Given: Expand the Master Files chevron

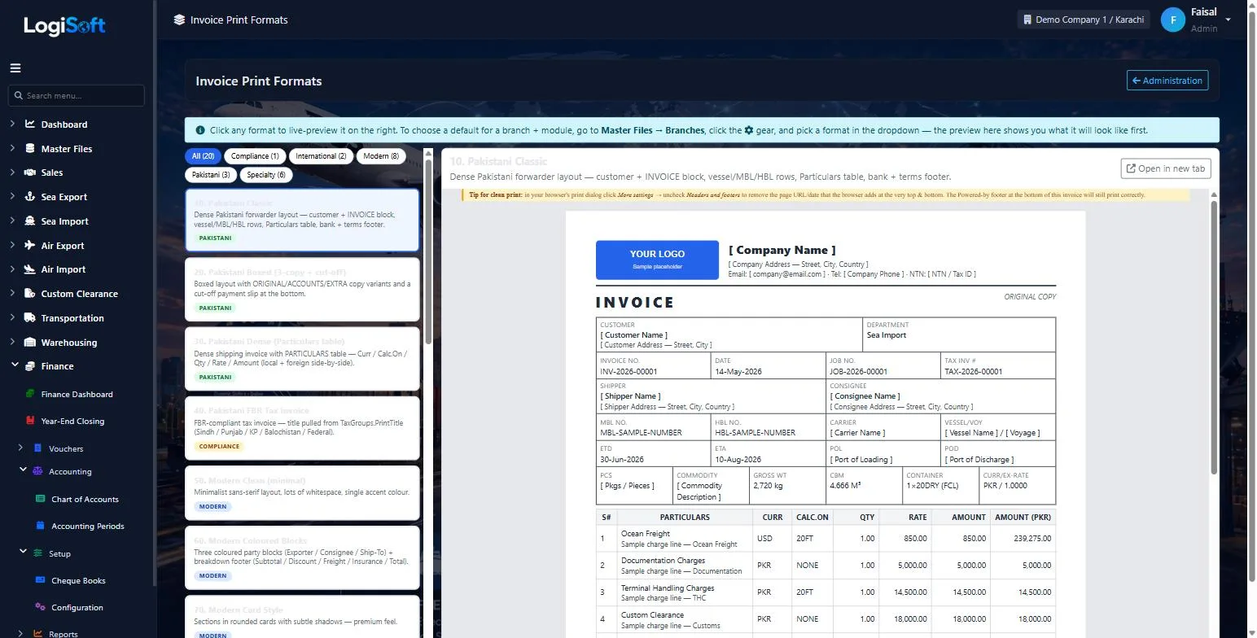Looking at the screenshot, I should (12, 149).
